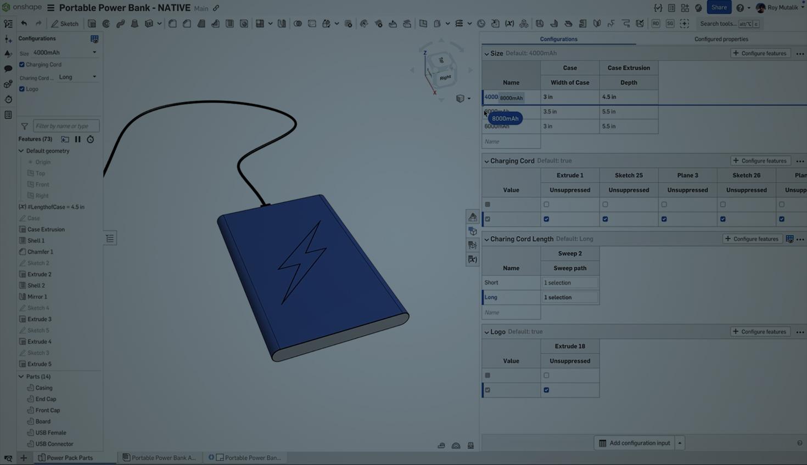Select the Sweep tool
Screen dimensions: 807x465
tap(120, 24)
